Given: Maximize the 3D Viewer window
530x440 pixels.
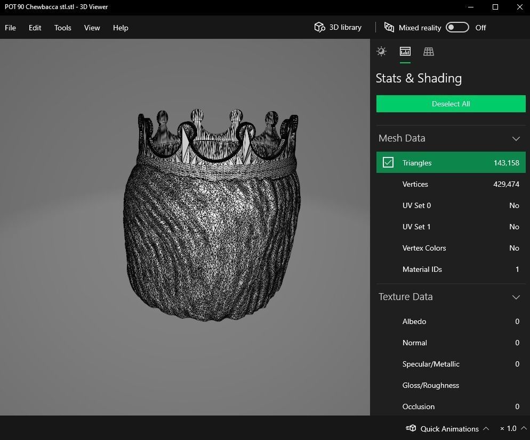Looking at the screenshot, I should pos(495,7).
